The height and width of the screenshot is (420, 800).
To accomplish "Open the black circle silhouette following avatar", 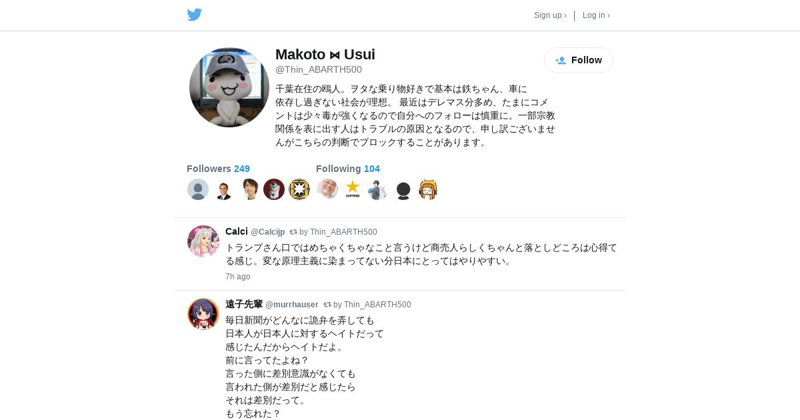I will pos(403,189).
